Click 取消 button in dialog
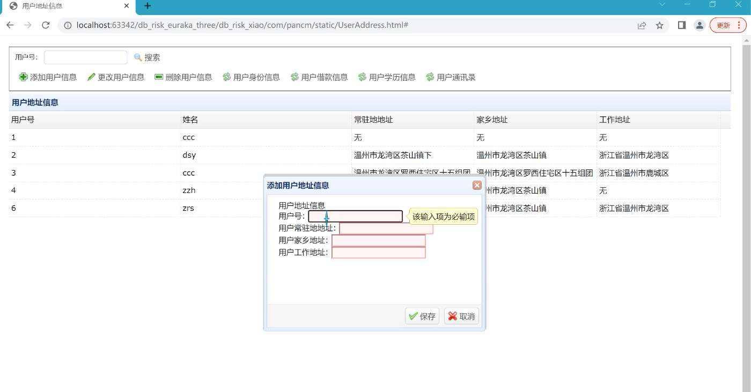This screenshot has width=751, height=392. [x=461, y=316]
